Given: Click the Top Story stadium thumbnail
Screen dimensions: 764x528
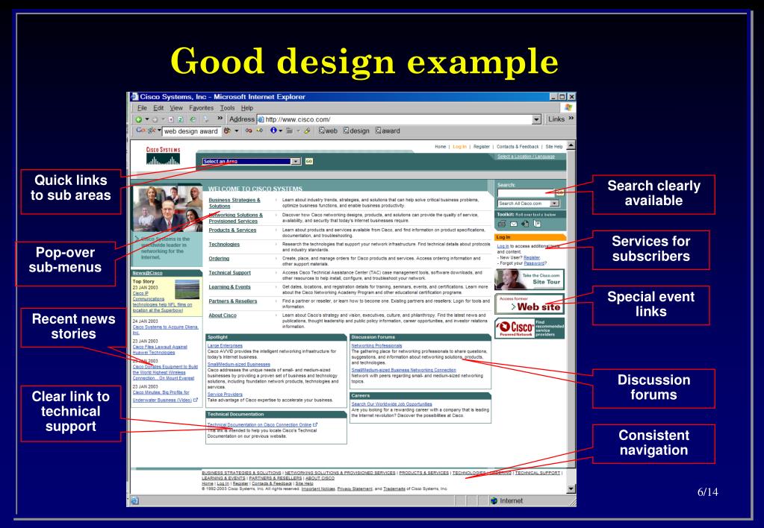Looking at the screenshot, I should (187, 289).
